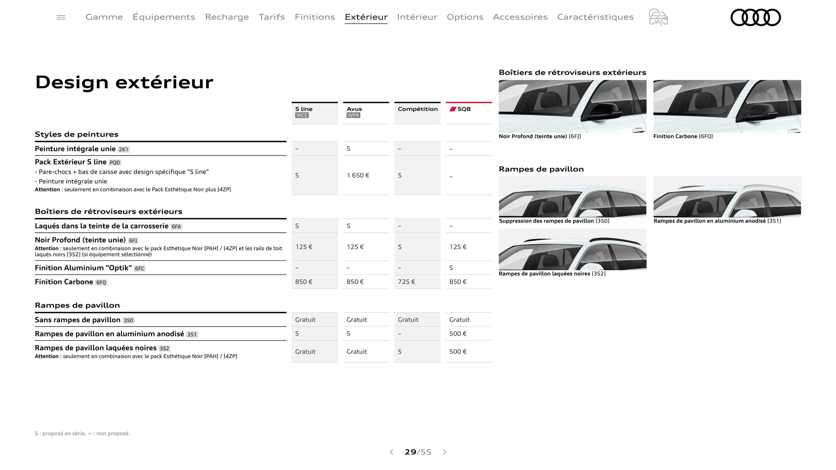
Task: Click the Rampes de pavillon table heading
Action: click(x=77, y=305)
